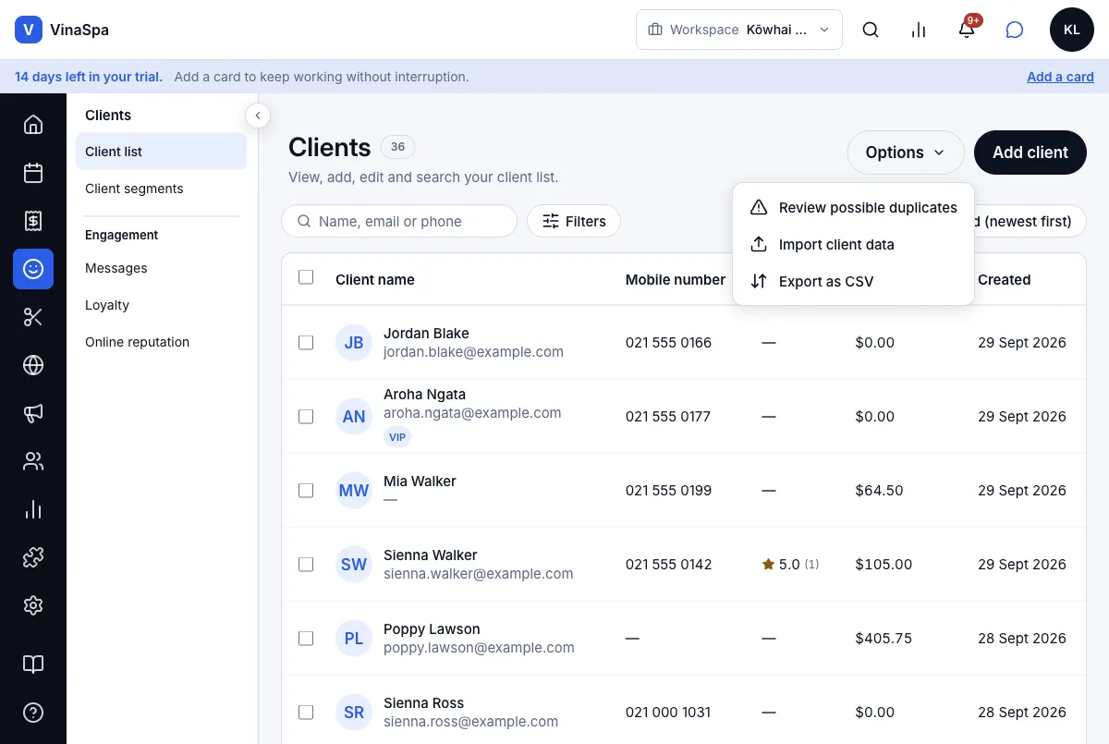Image resolution: width=1109 pixels, height=744 pixels.
Task: Click the MW avatar for Mia Walker
Action: point(354,491)
